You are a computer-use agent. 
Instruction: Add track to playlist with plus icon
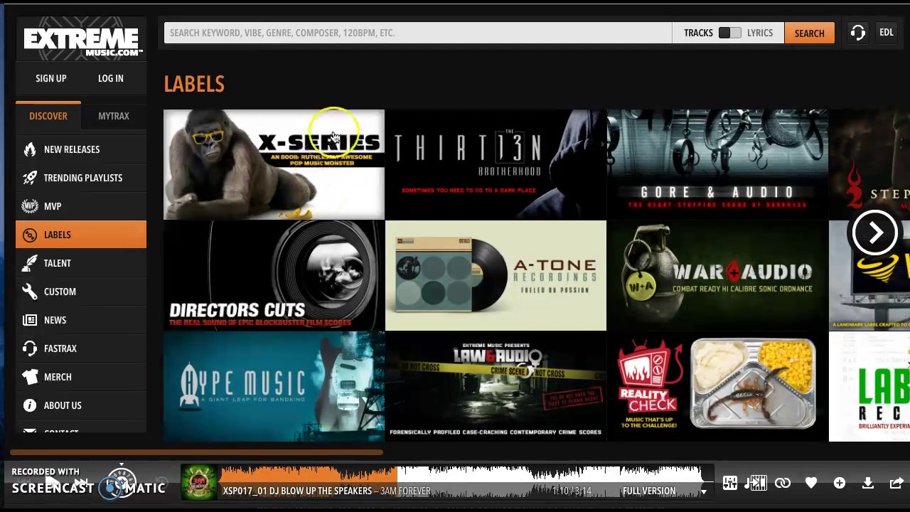pyautogui.click(x=840, y=484)
